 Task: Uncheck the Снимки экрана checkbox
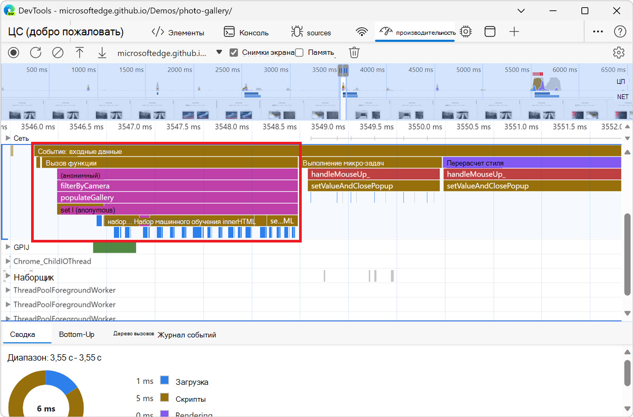tap(234, 53)
